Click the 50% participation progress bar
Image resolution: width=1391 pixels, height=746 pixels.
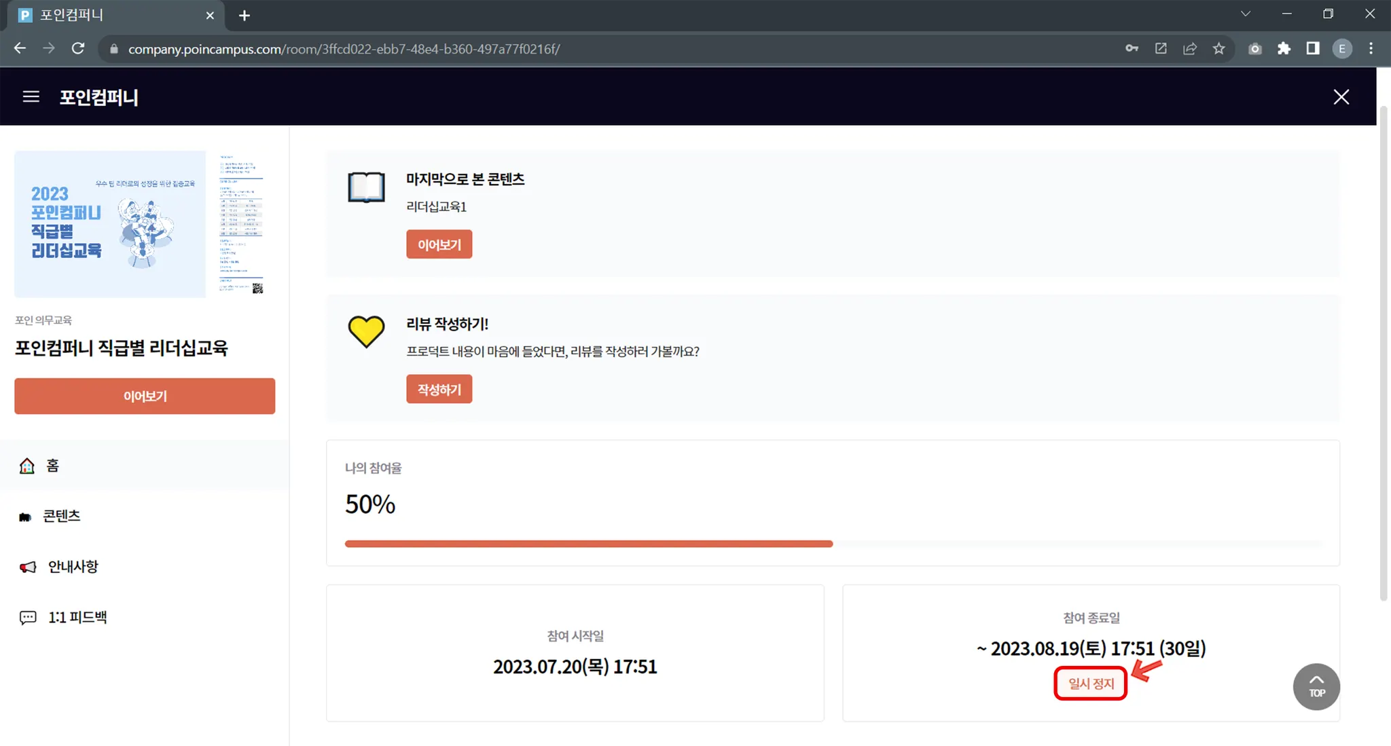833,544
